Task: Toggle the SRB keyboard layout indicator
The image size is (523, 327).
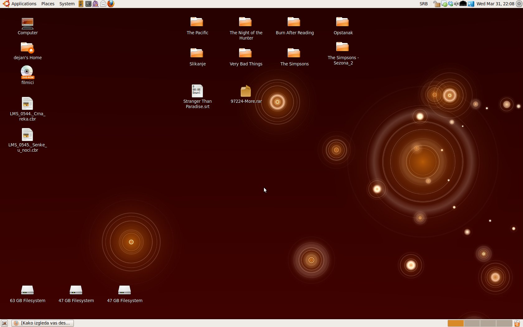Action: tap(423, 4)
